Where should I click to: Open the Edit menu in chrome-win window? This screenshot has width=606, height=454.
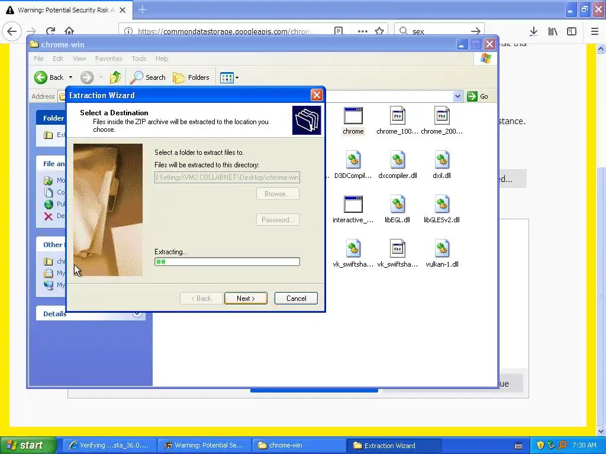(x=58, y=59)
